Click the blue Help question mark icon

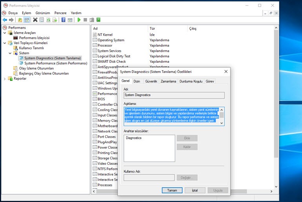[x=64, y=20]
